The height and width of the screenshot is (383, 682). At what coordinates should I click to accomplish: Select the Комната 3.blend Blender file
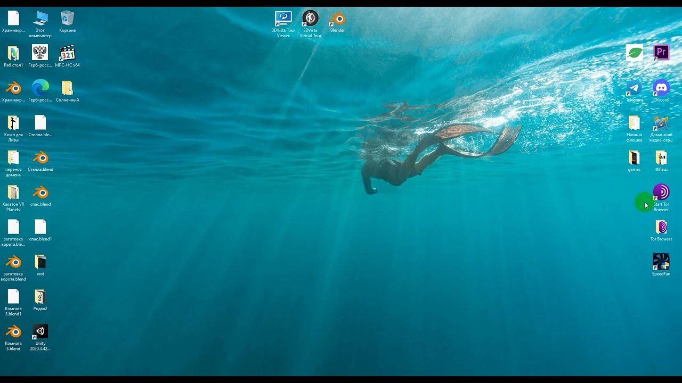[13, 331]
